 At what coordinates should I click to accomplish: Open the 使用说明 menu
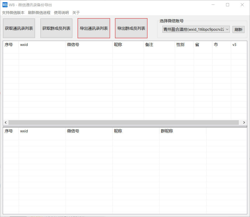pos(61,12)
